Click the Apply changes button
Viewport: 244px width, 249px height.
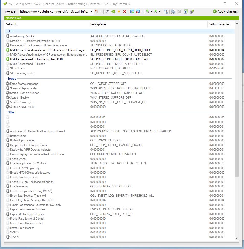[x=225, y=11]
